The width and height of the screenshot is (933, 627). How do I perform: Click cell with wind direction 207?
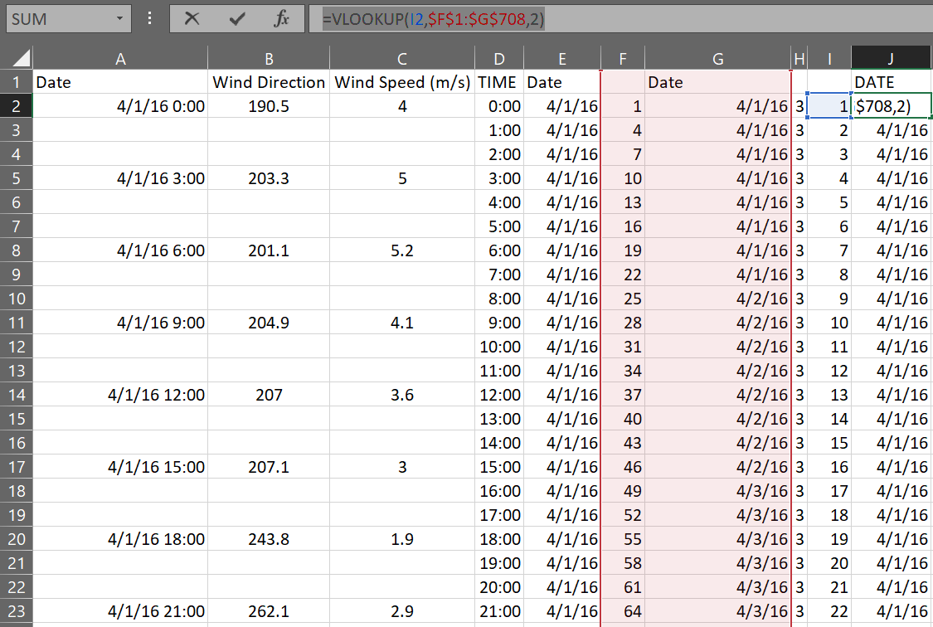coord(269,395)
